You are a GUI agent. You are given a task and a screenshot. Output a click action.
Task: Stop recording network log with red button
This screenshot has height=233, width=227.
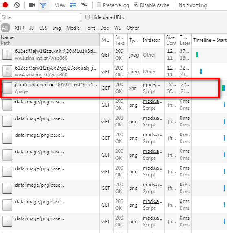click(5, 5)
